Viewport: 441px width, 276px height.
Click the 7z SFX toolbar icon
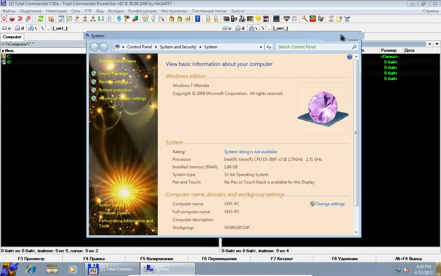242,19
